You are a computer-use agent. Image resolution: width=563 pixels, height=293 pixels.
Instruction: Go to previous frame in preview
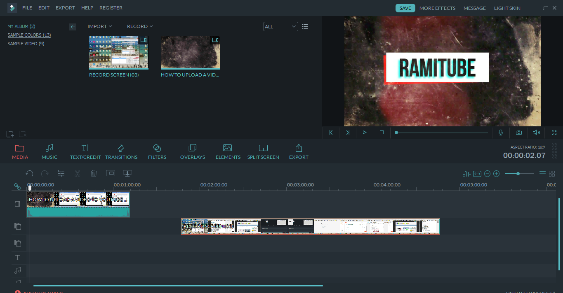pos(331,133)
